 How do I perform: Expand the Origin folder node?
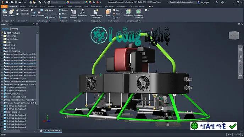[x=2, y=42]
